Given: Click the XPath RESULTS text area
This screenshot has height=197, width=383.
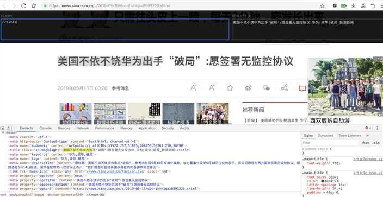Looking at the screenshot, I should [x=307, y=29].
